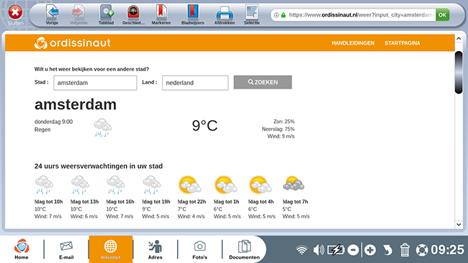Click the !dag tot 7h label
Viewport: 468px width, 263px height.
[295, 202]
